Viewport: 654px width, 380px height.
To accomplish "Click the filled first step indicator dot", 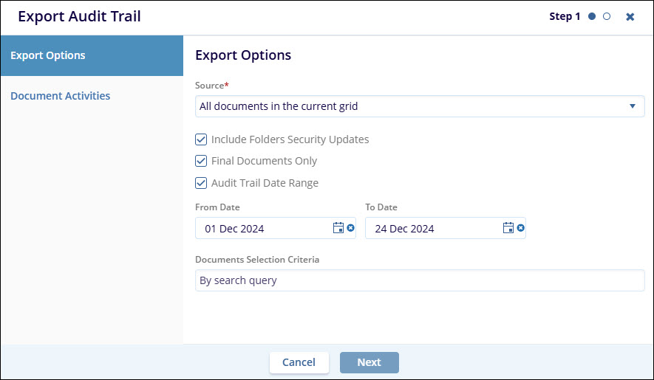I will point(592,16).
